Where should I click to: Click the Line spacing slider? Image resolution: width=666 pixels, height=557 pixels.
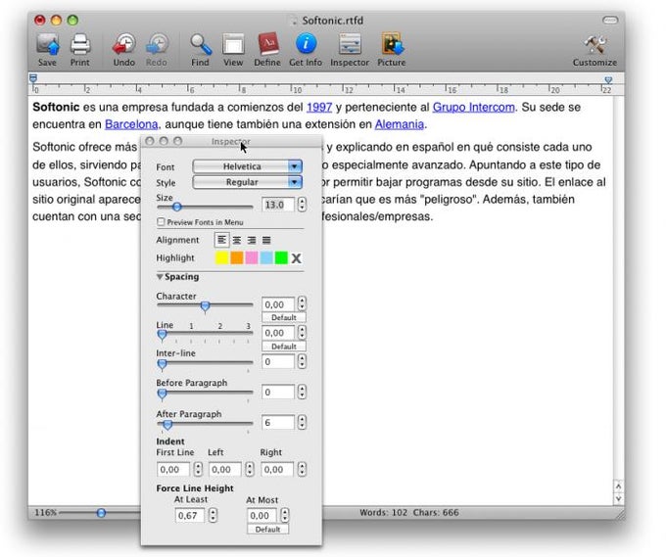click(x=205, y=335)
